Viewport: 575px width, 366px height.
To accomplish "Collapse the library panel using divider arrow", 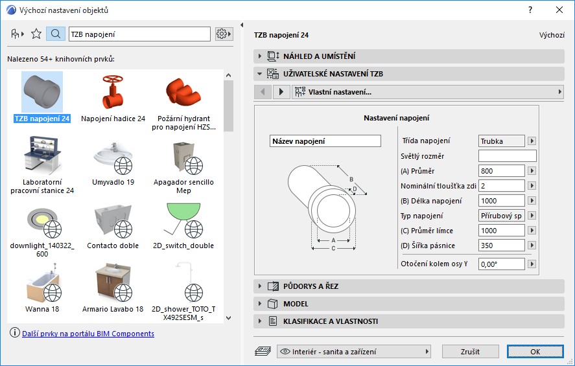I will click(x=242, y=25).
